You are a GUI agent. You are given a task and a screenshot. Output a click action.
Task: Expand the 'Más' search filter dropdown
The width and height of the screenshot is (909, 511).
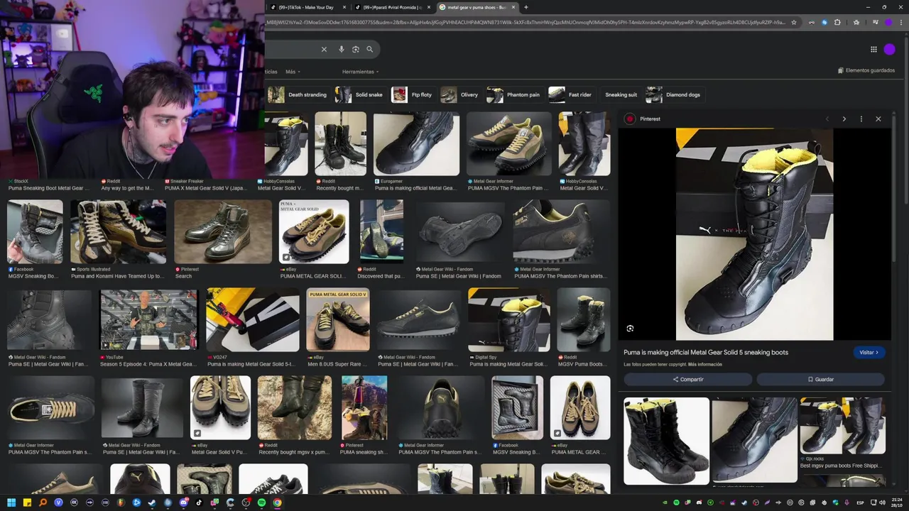293,72
